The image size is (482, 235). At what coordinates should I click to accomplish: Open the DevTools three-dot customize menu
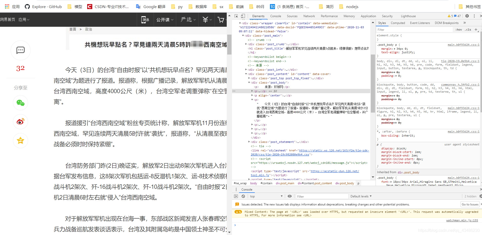pos(474,16)
